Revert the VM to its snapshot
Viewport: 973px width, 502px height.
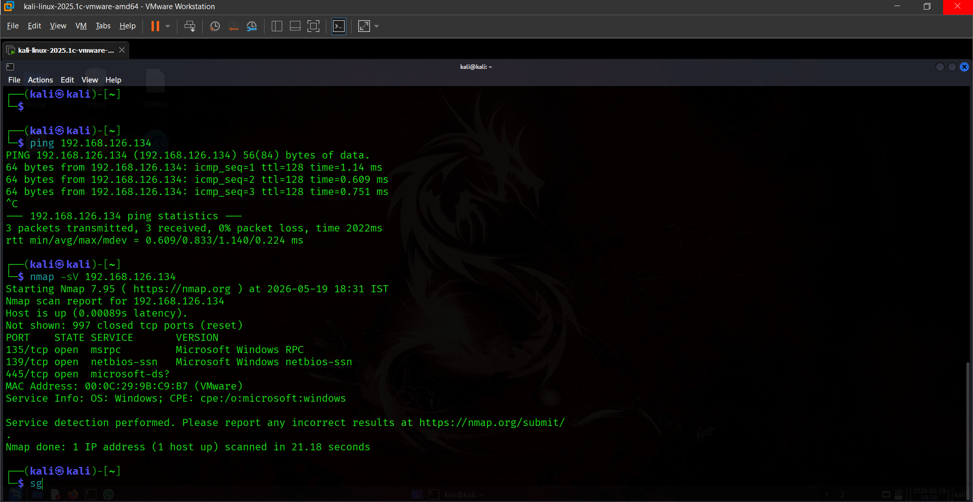click(x=233, y=26)
